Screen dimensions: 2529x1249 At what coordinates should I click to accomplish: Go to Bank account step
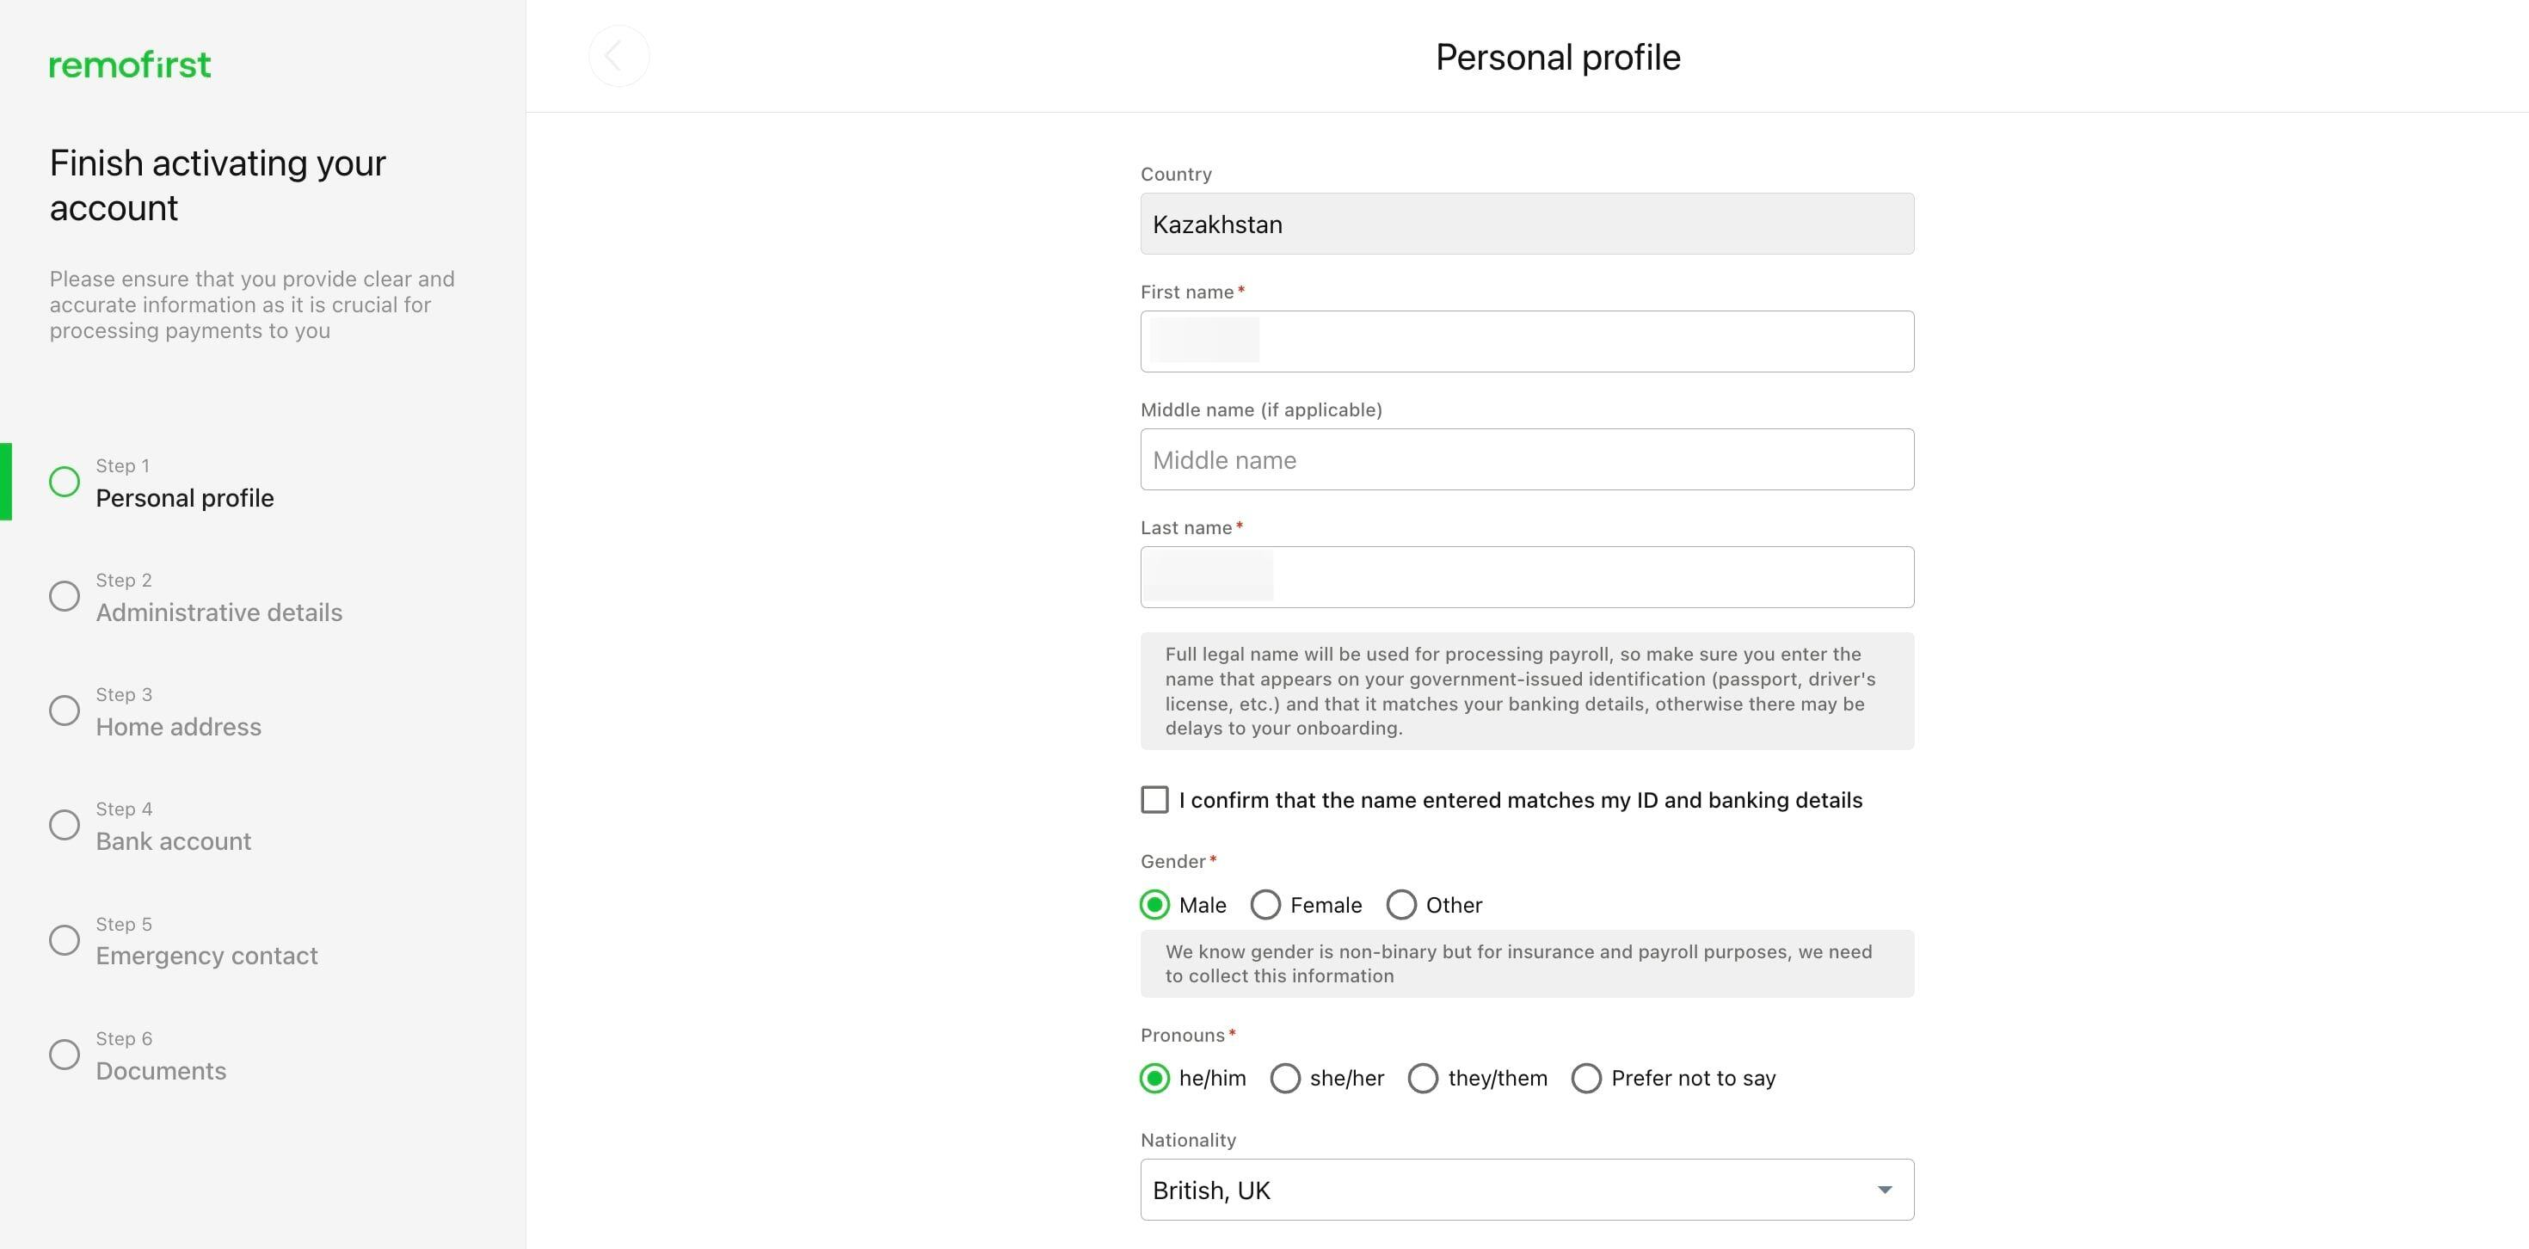coord(174,841)
